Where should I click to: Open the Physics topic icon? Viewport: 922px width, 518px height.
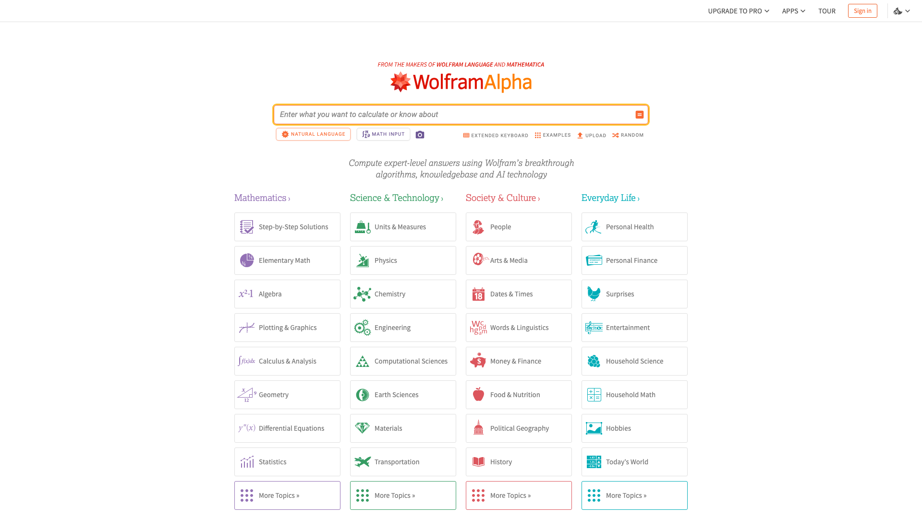[x=363, y=260]
